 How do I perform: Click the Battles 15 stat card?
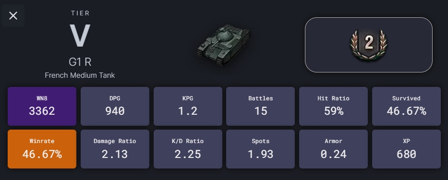coord(261,106)
